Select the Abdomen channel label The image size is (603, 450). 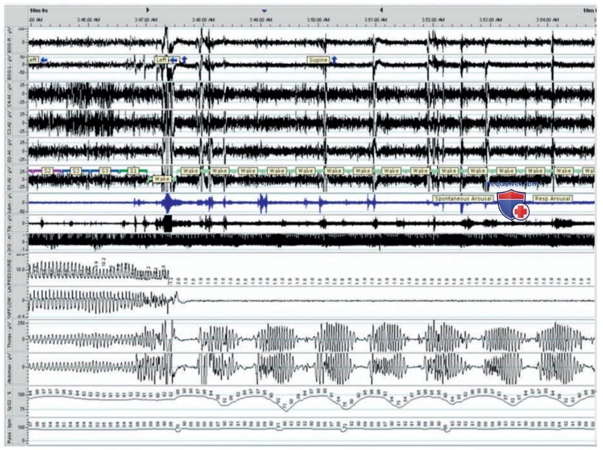pyautogui.click(x=11, y=369)
